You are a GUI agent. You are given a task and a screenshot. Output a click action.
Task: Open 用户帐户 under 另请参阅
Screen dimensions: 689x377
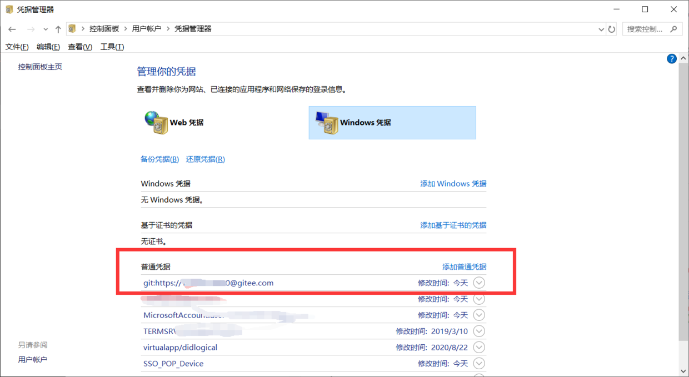(33, 360)
